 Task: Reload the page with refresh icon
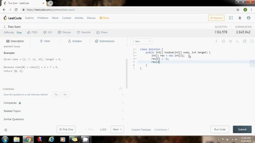tap(16, 10)
